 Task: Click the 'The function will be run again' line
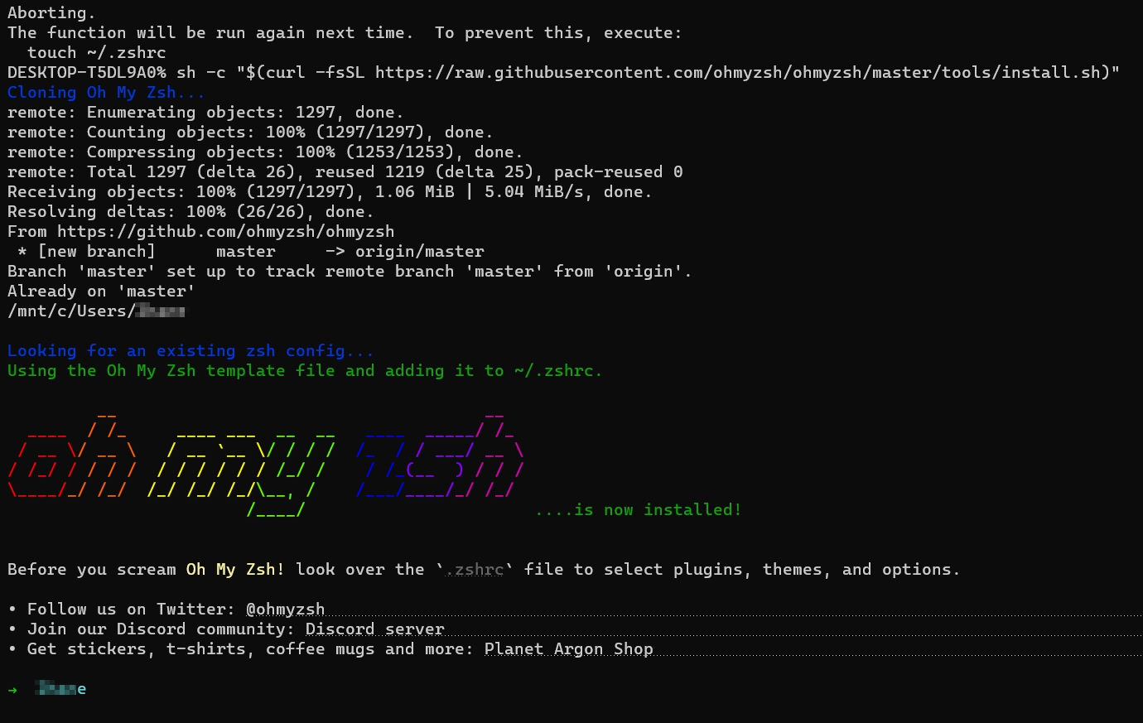[x=345, y=33]
